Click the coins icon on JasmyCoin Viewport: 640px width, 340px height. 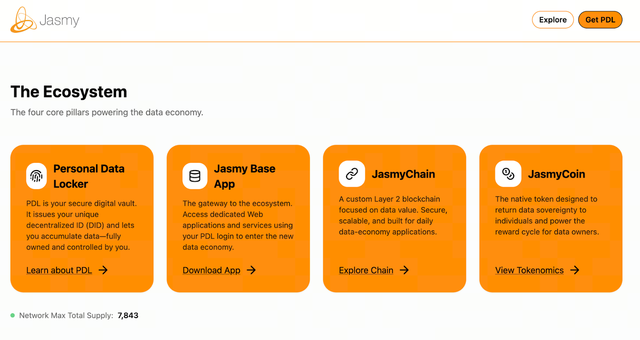click(x=508, y=174)
